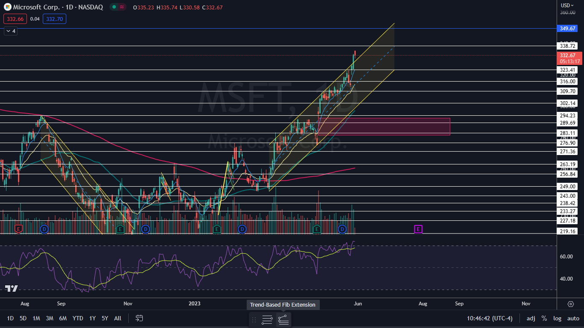Image resolution: width=584 pixels, height=328 pixels.
Task: Select the red shaded rectangle zone drawing
Action: (384, 126)
